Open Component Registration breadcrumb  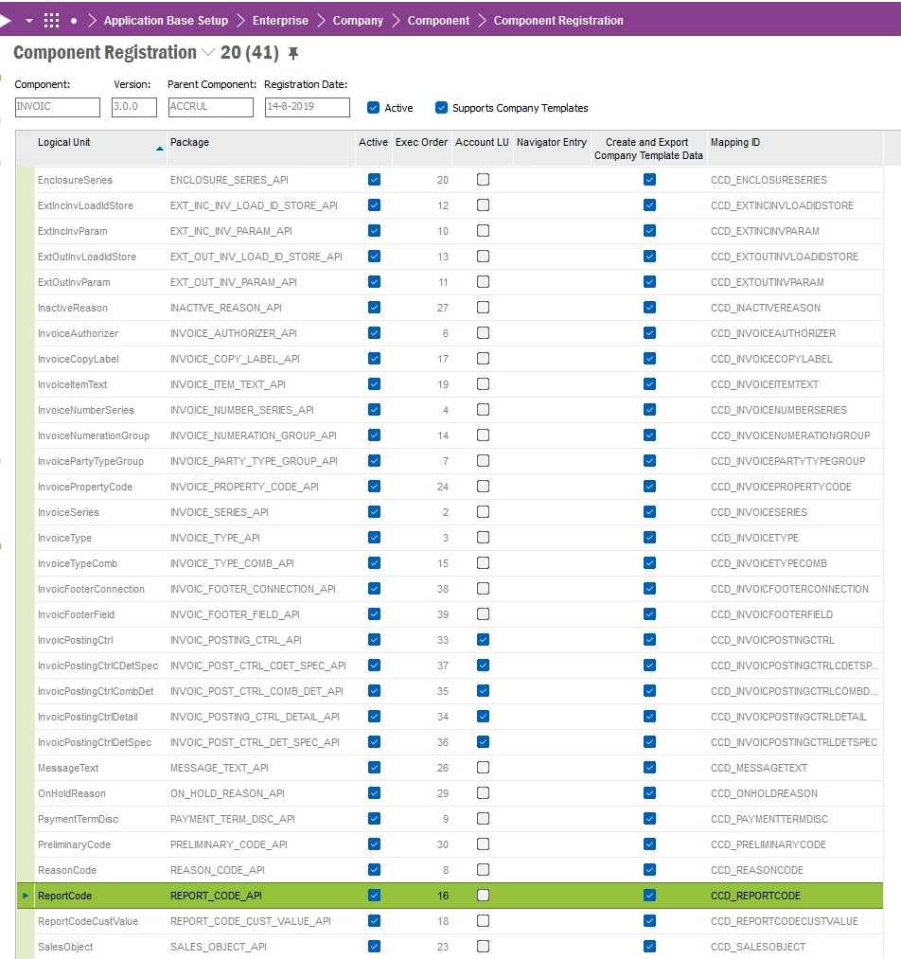point(558,20)
